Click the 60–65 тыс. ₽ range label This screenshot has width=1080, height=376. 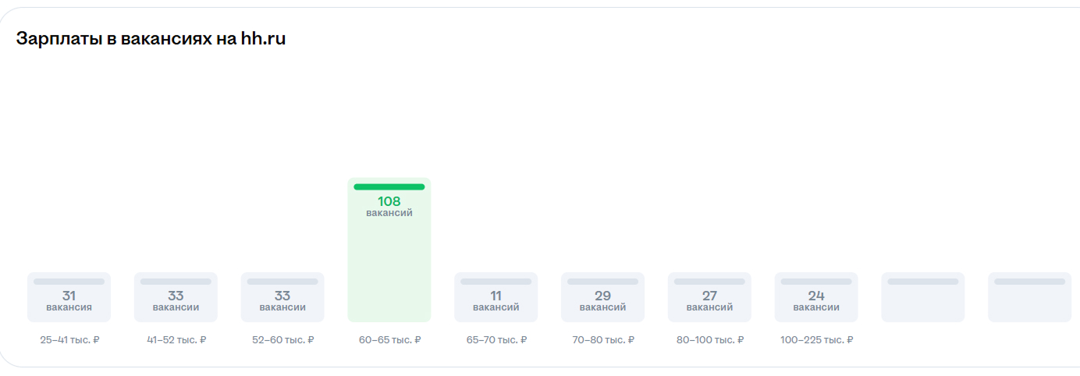tap(390, 340)
